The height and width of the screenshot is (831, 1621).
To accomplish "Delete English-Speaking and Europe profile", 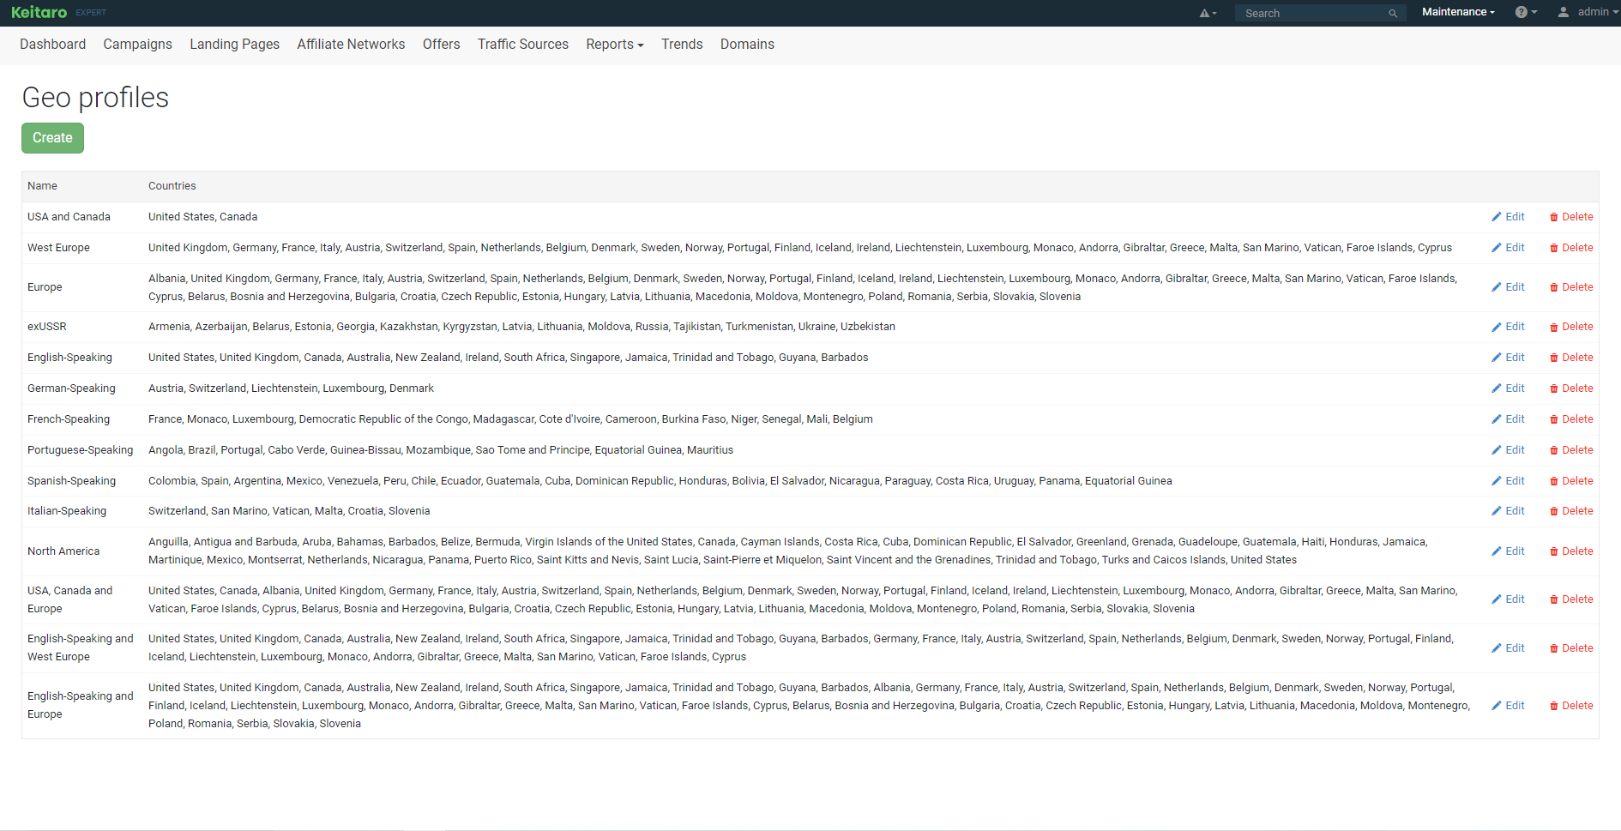I will 1571,706.
